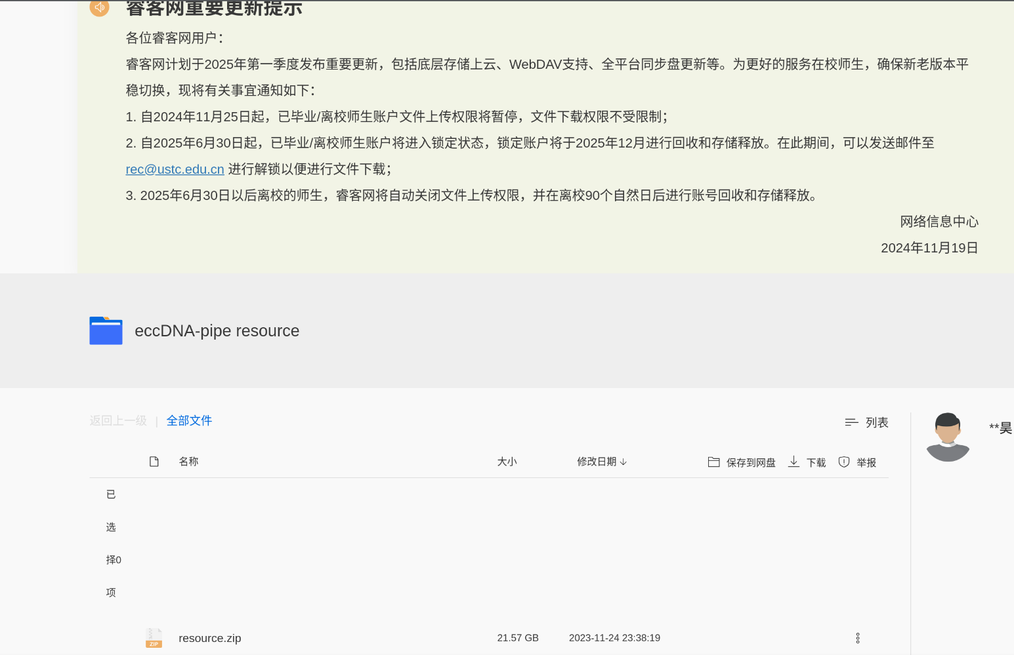Click the sharer's avatar picture
The image size is (1014, 655).
(947, 437)
